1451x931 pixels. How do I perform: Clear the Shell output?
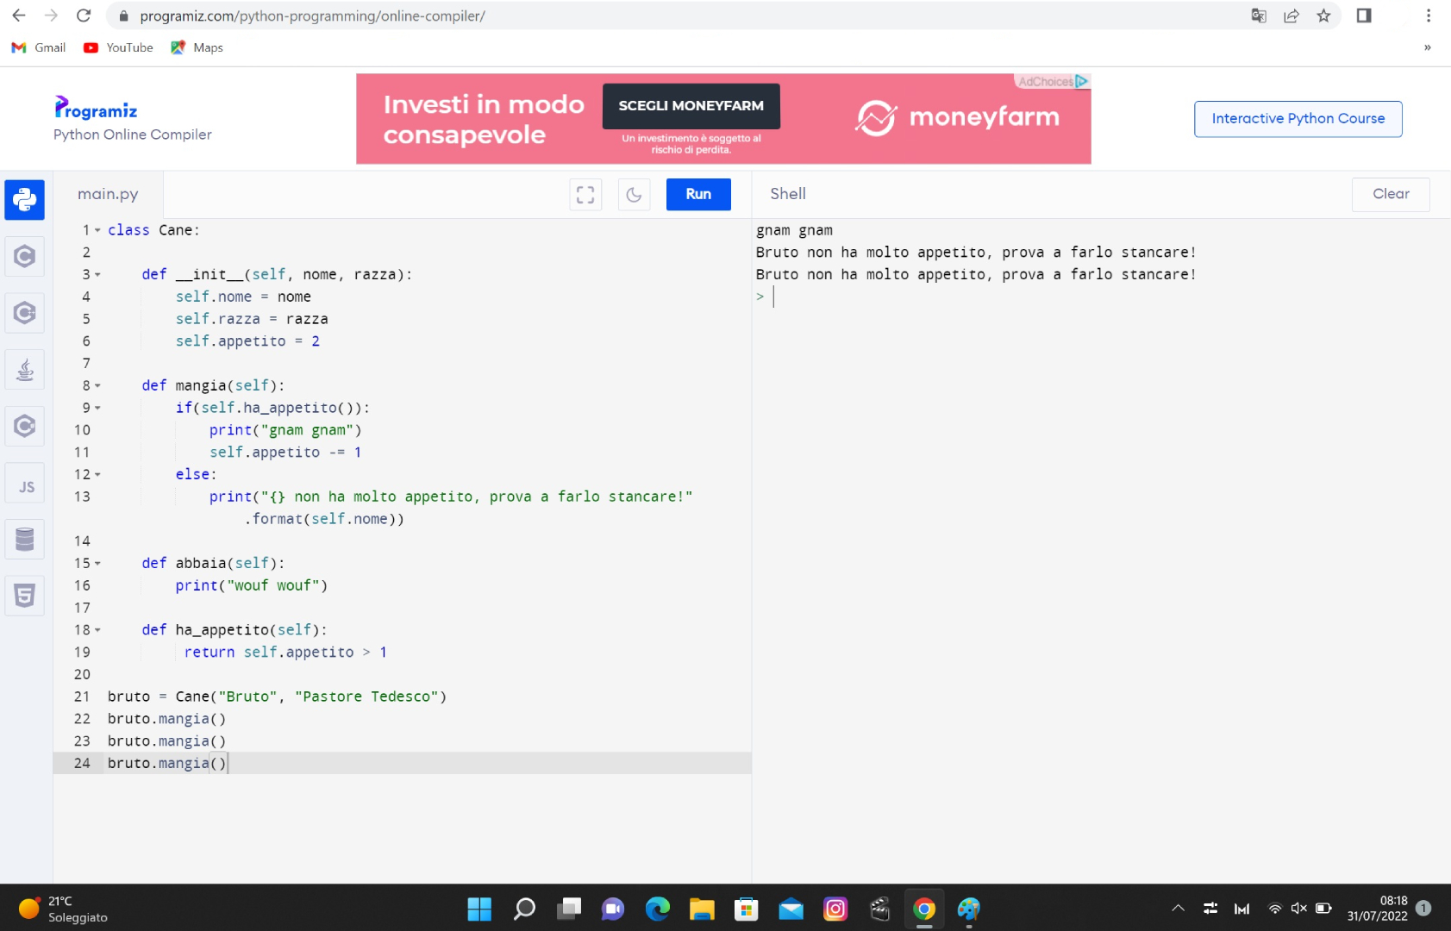[x=1390, y=194]
